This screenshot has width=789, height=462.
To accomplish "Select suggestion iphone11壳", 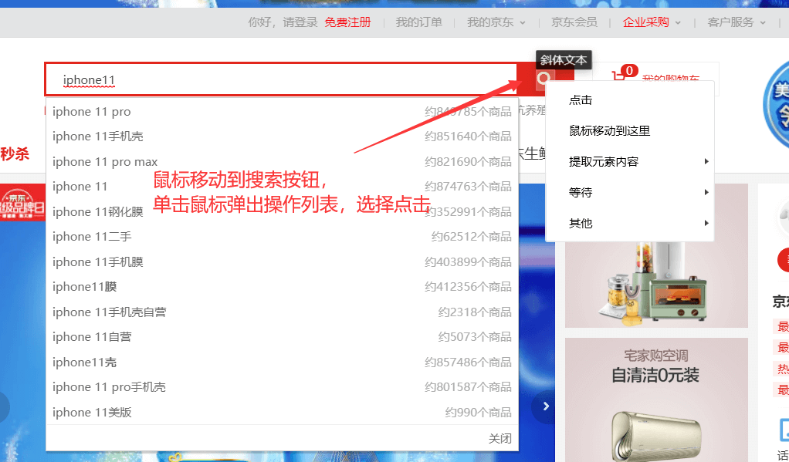I will pos(282,362).
